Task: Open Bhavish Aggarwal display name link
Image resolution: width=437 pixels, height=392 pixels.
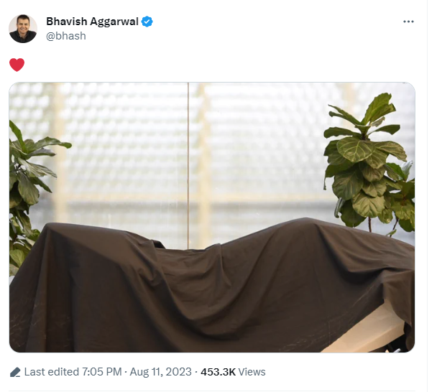Action: [x=92, y=22]
